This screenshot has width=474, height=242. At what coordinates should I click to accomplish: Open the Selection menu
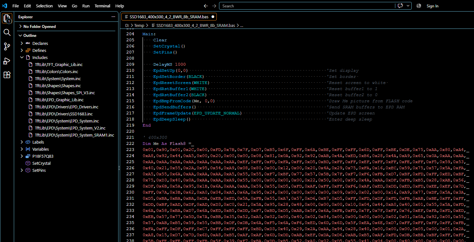44,6
